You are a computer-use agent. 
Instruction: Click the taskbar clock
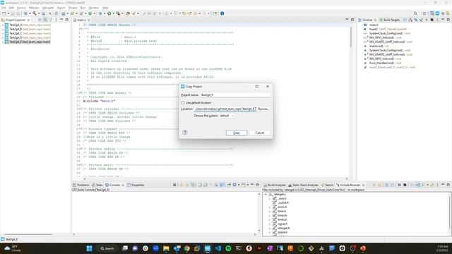tap(443, 248)
